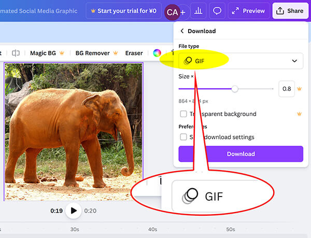Tick the save download settings checkbox
Screen dimensions: 311x238
[183, 137]
